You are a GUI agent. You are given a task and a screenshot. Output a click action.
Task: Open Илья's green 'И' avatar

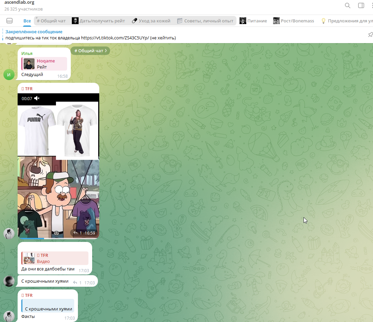(x=9, y=75)
